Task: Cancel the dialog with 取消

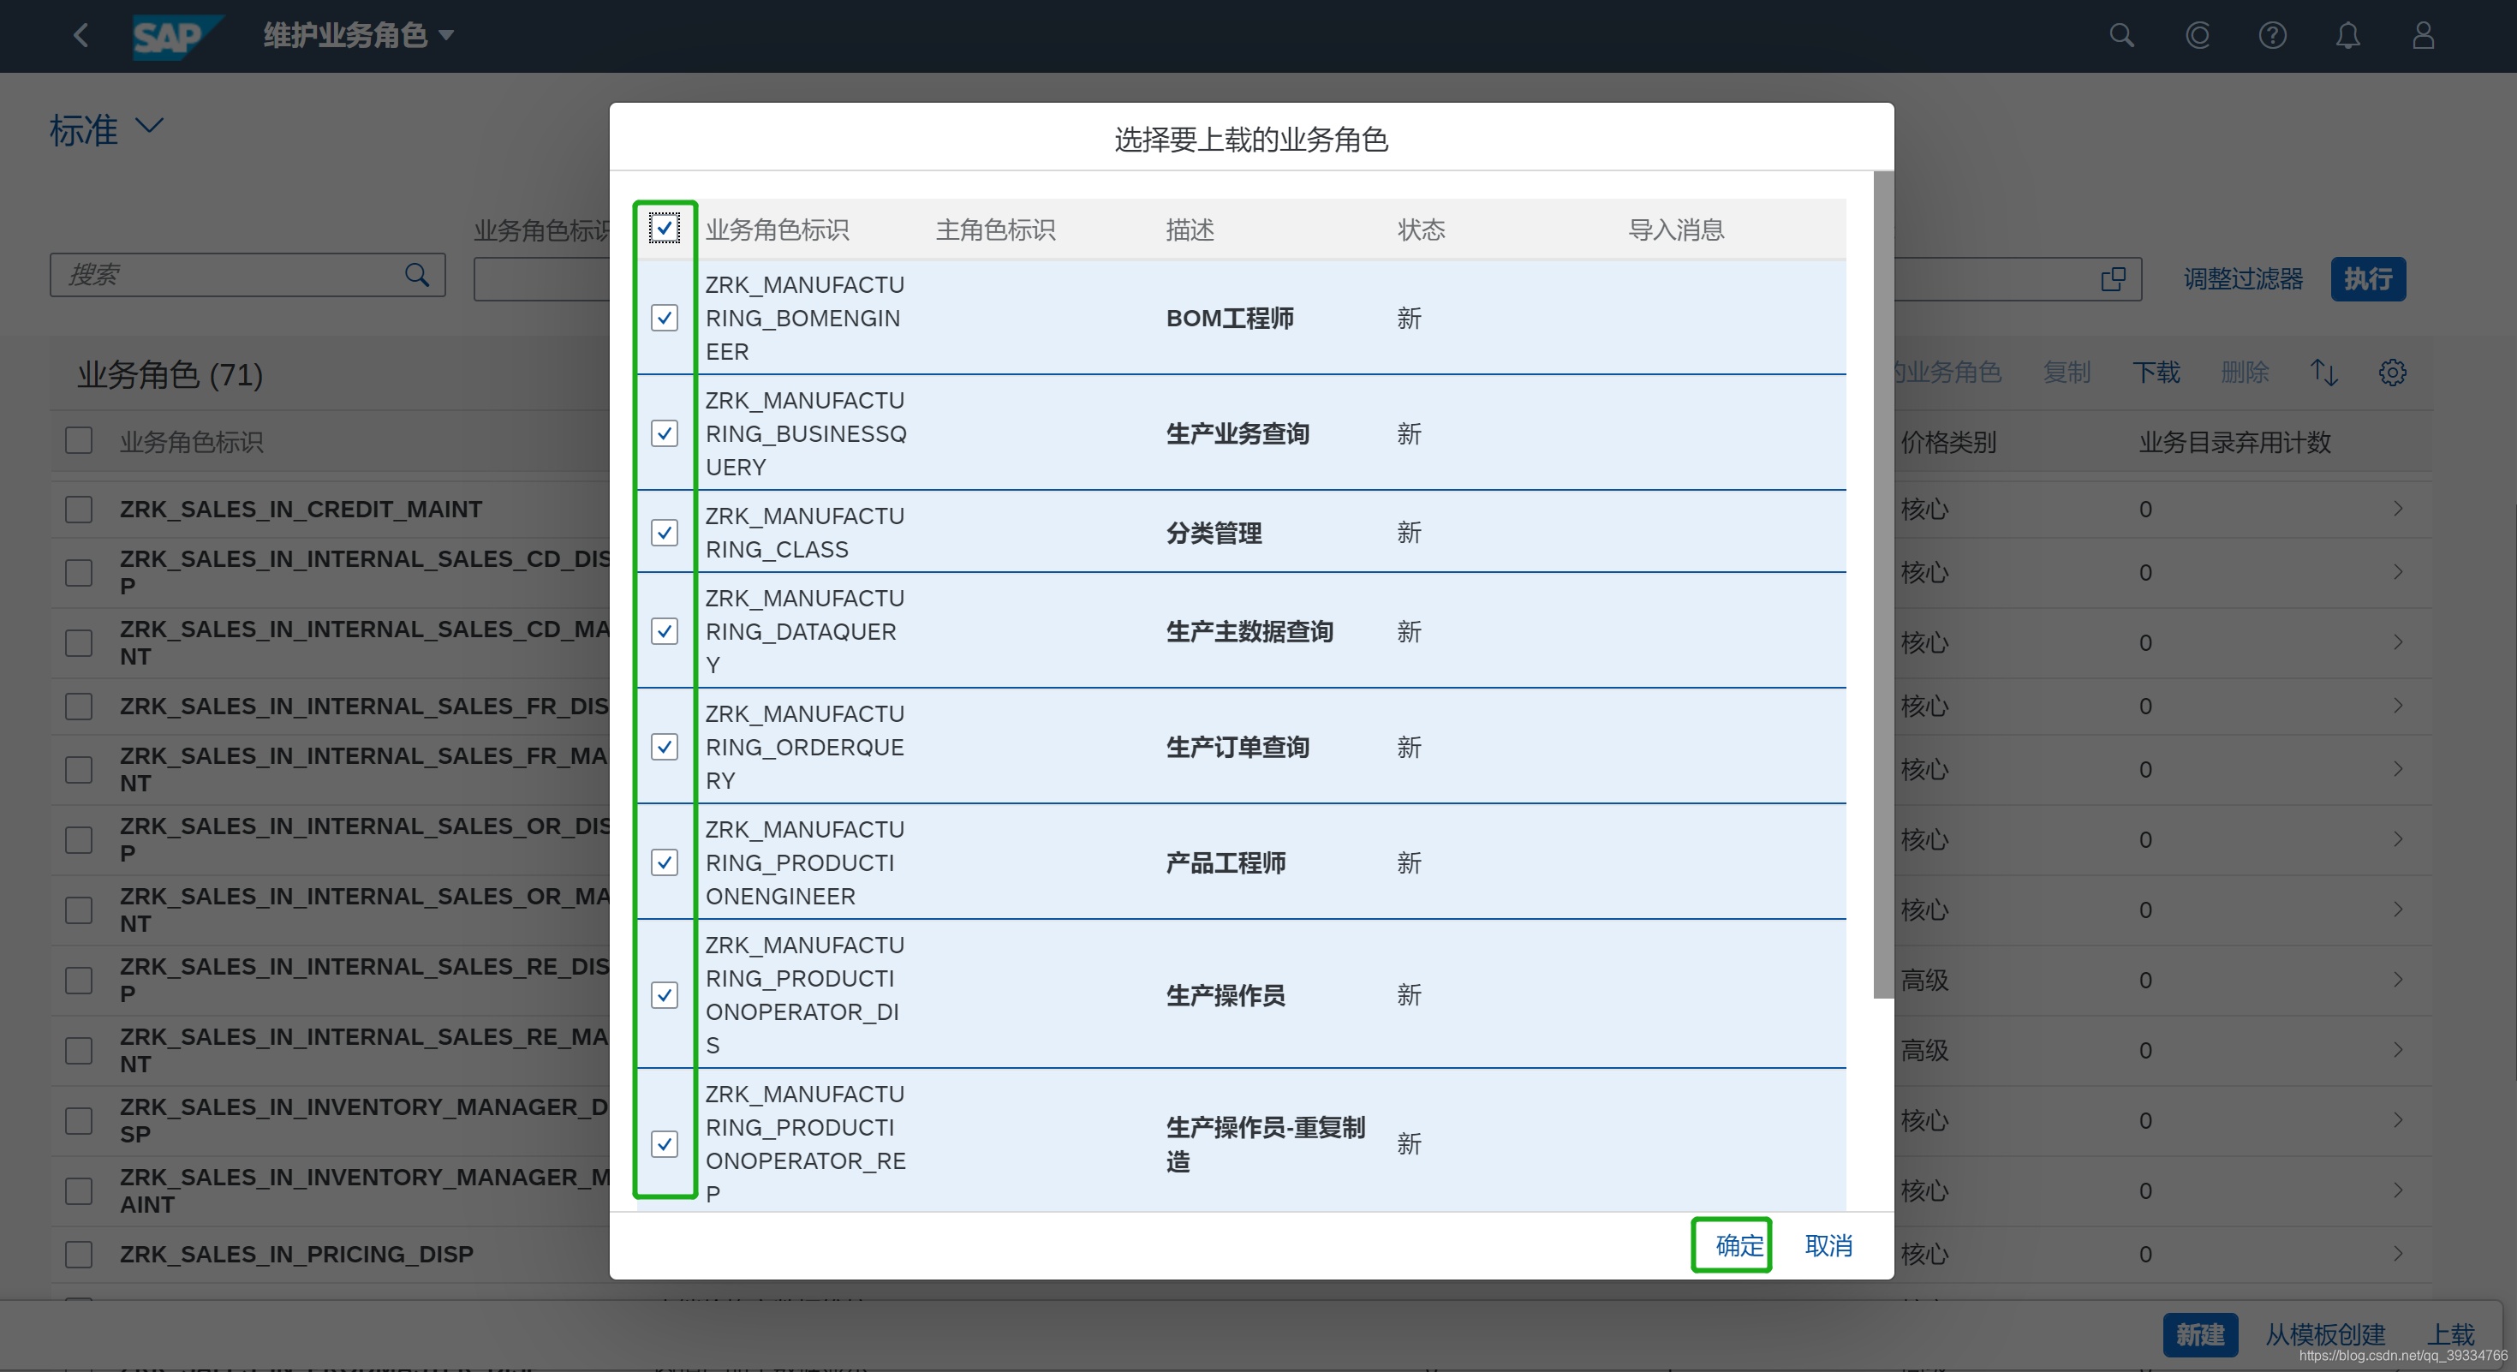Action: (x=1828, y=1245)
